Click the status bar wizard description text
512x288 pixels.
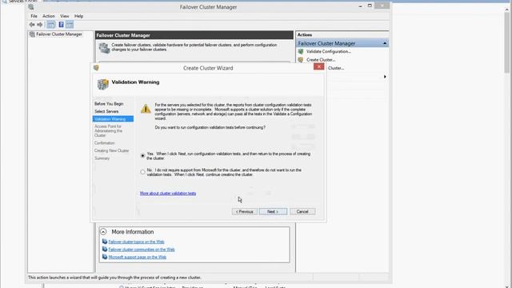pyautogui.click(x=114, y=278)
